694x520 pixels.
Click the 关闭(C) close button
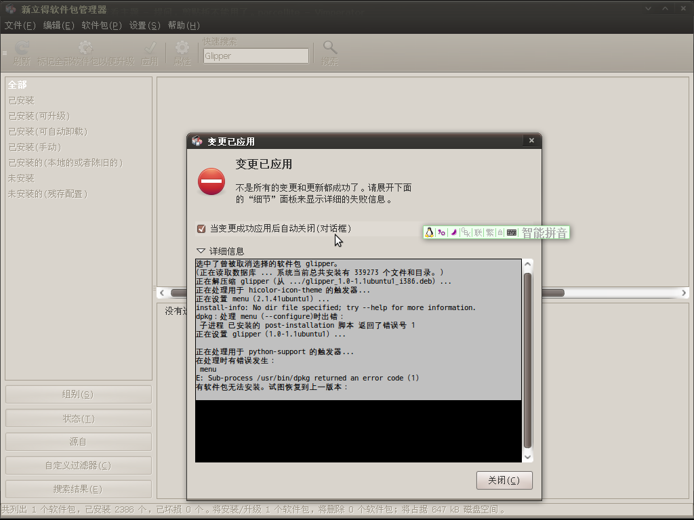[504, 480]
